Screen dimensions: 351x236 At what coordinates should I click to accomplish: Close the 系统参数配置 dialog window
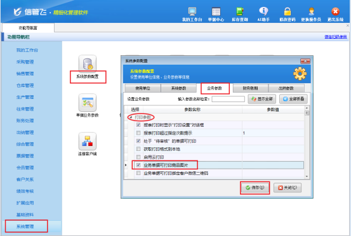tap(305, 61)
